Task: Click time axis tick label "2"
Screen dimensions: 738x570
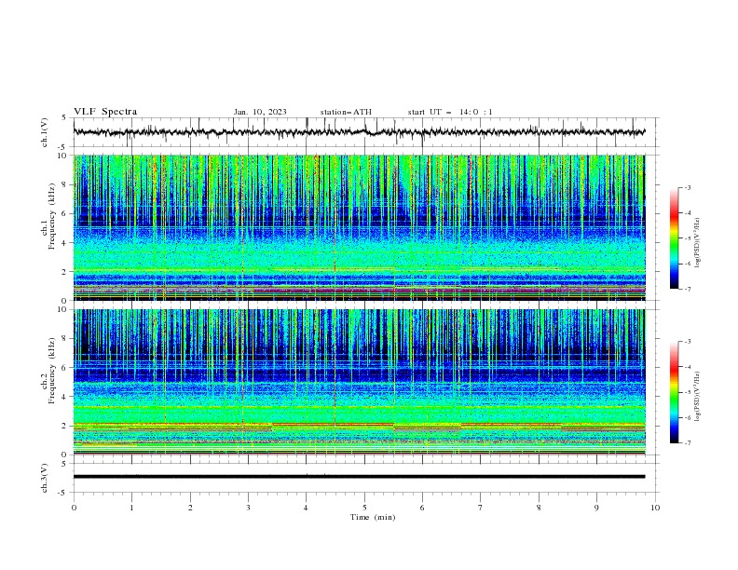Action: coord(190,508)
